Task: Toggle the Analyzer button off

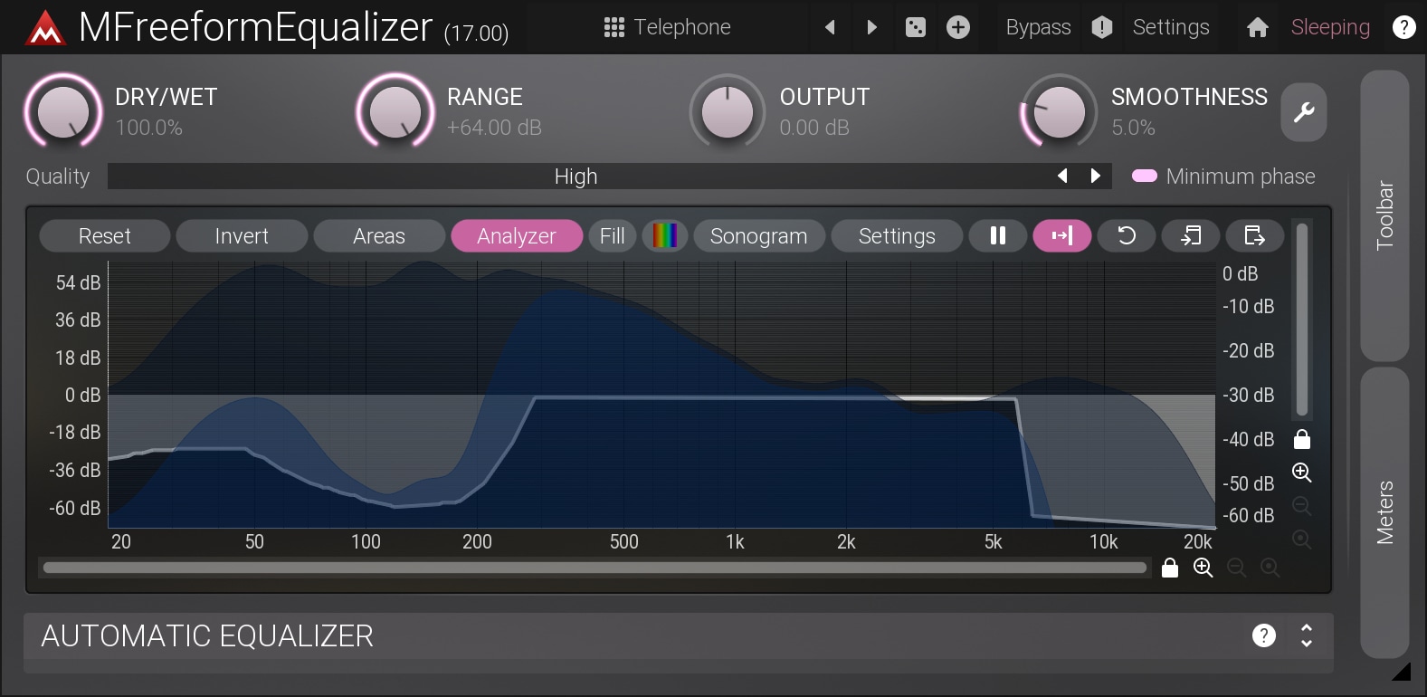Action: click(x=516, y=236)
